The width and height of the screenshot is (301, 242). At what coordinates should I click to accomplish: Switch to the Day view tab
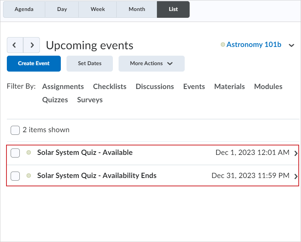[62, 9]
